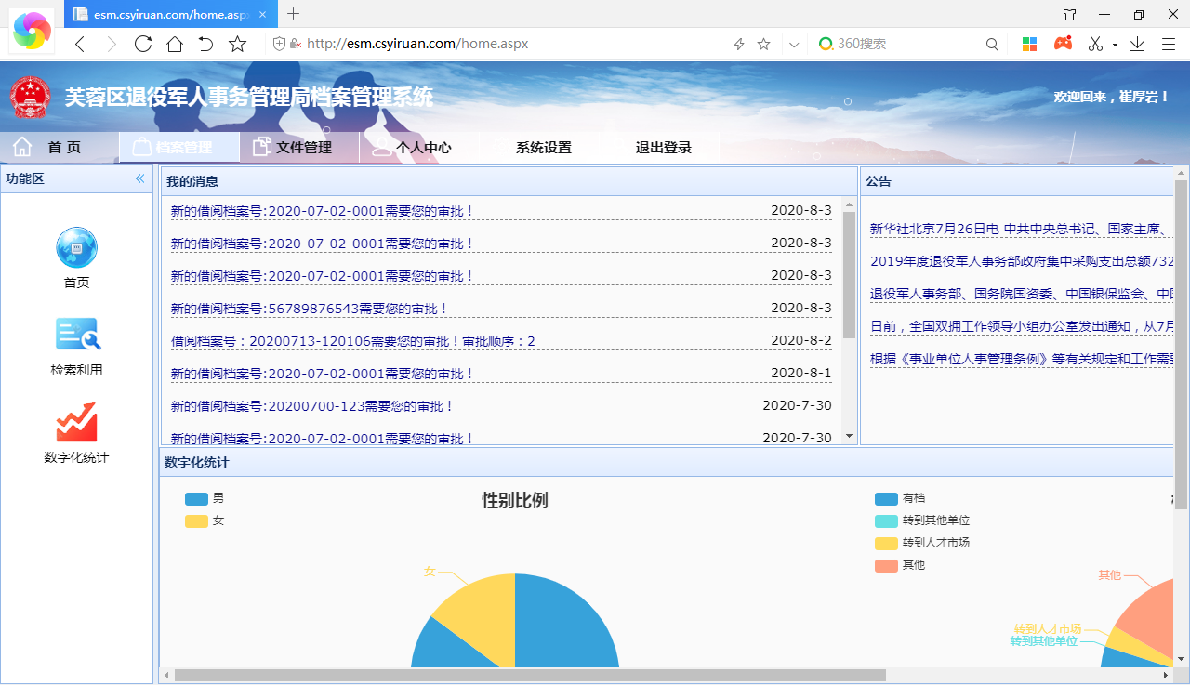Open the browser hamburger menu
This screenshot has height=685, width=1190.
(x=1169, y=44)
